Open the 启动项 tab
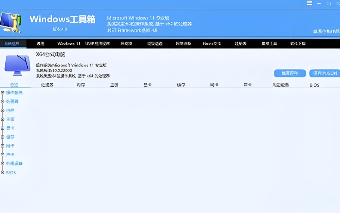 (127, 43)
